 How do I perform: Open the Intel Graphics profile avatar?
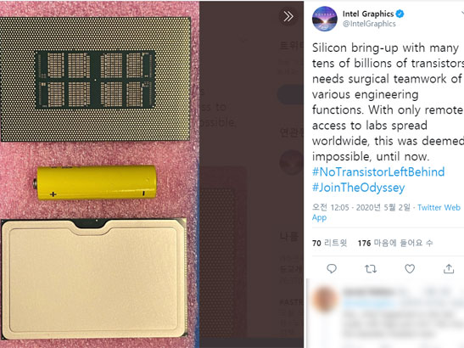coord(325,19)
